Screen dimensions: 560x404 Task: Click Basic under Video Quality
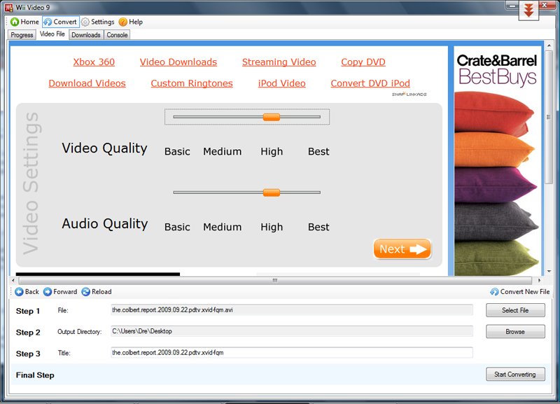click(177, 151)
